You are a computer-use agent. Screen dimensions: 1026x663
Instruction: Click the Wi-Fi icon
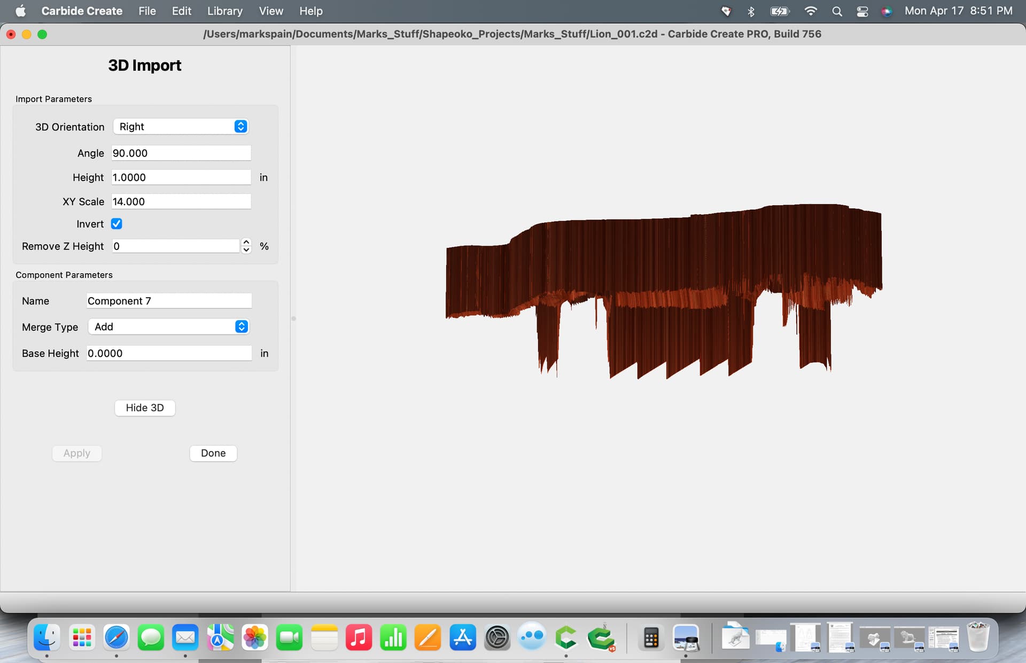pyautogui.click(x=811, y=11)
